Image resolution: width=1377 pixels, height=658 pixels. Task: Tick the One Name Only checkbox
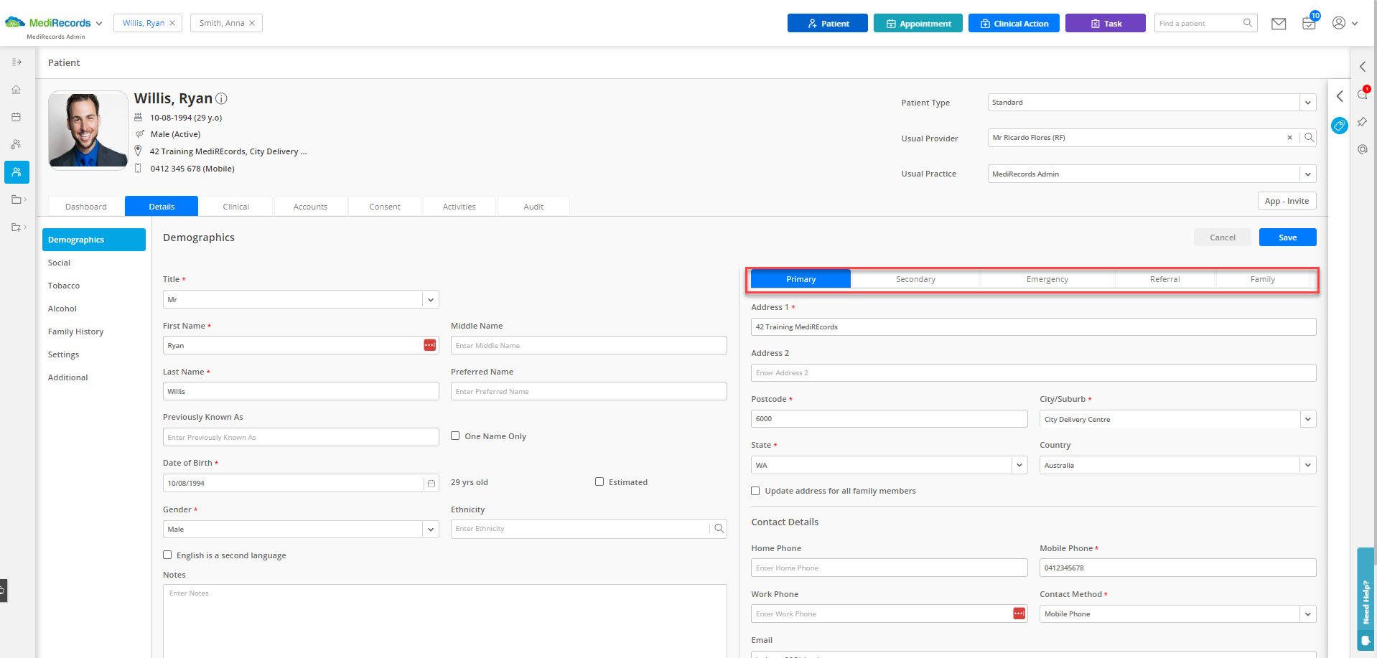[455, 436]
